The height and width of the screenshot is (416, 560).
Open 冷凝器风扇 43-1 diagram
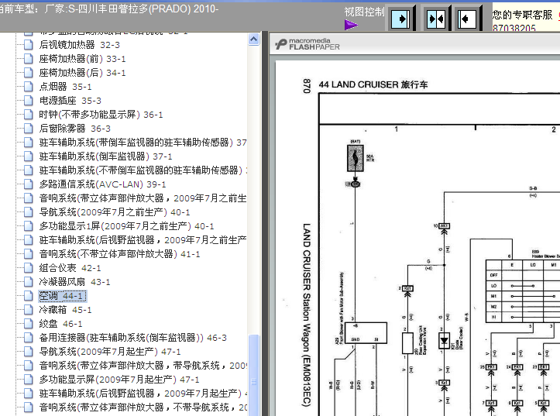pyautogui.click(x=74, y=282)
